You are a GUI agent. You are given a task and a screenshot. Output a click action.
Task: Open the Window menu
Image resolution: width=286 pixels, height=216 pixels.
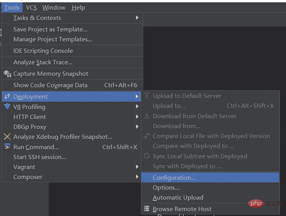54,8
